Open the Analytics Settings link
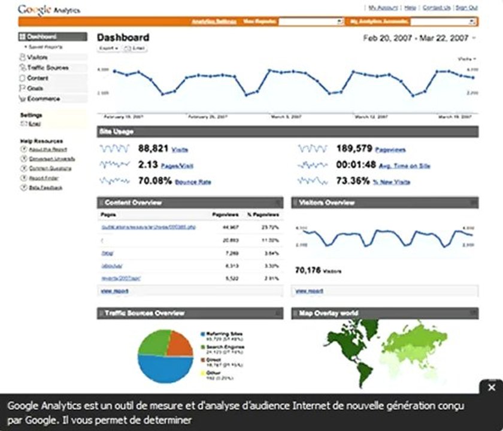Viewport: 503px width, 431px height. pyautogui.click(x=214, y=22)
